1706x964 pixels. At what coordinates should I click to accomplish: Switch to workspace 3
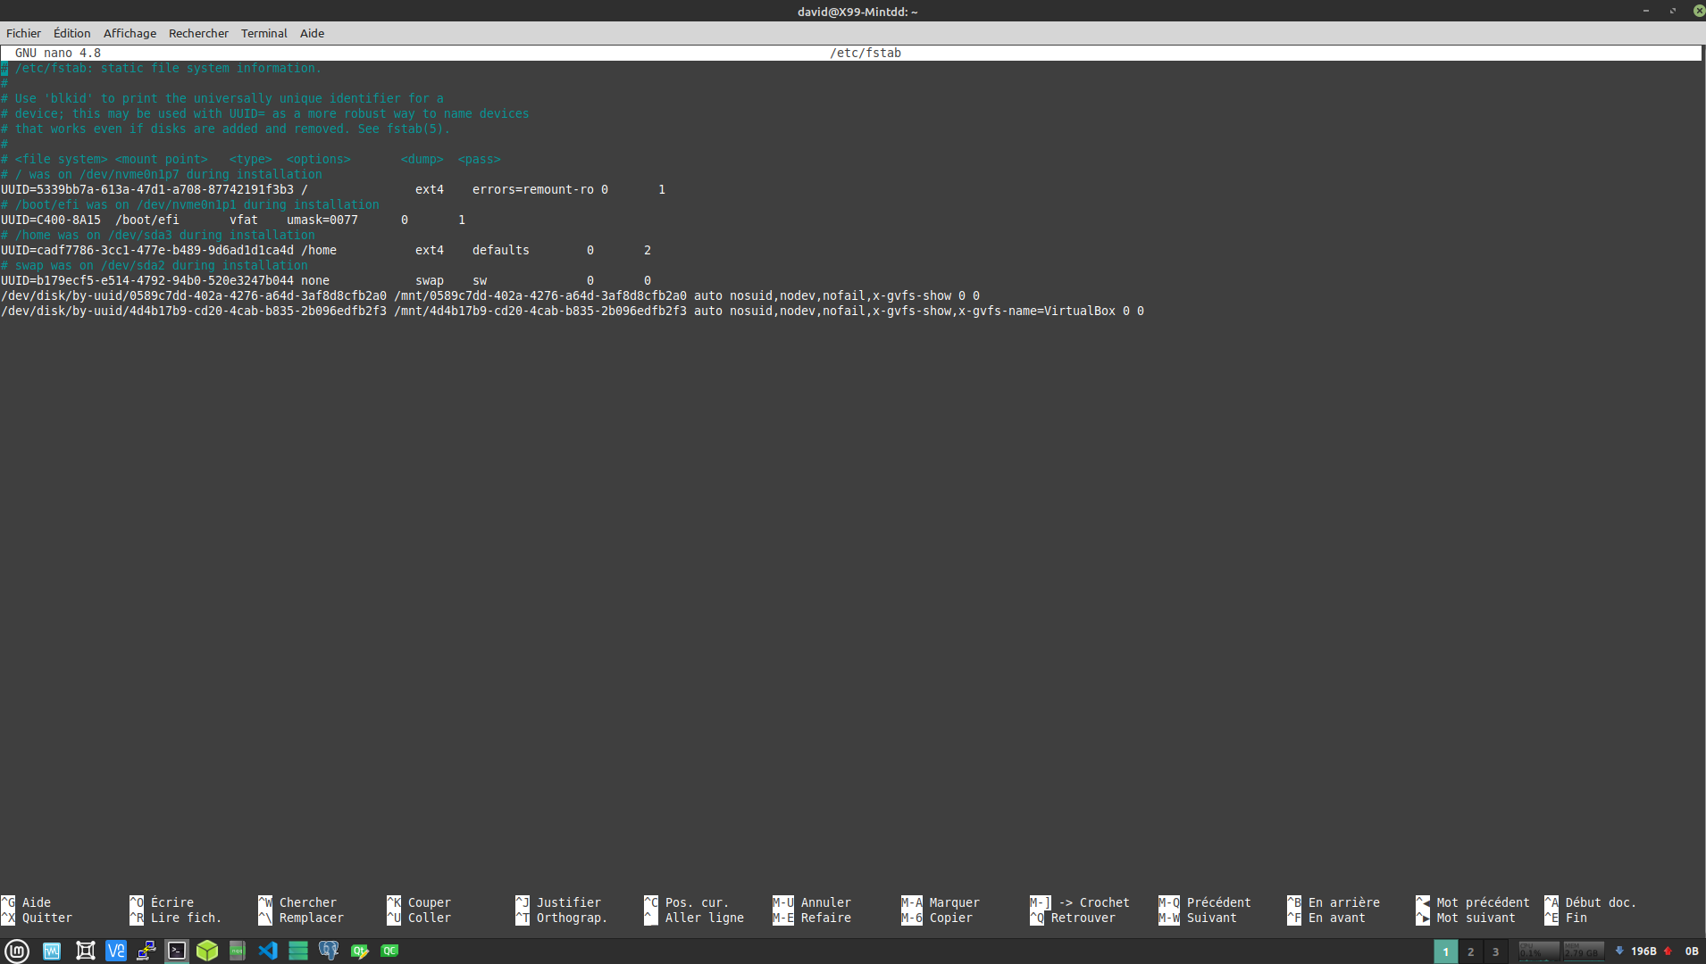point(1495,951)
